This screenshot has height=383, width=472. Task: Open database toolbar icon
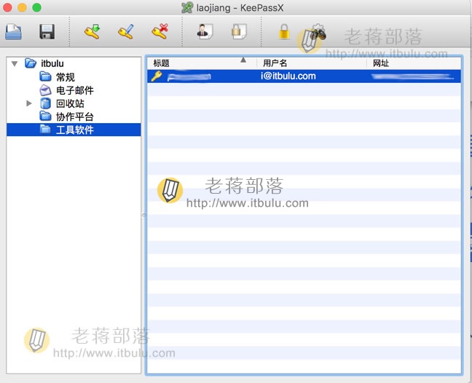[13, 32]
